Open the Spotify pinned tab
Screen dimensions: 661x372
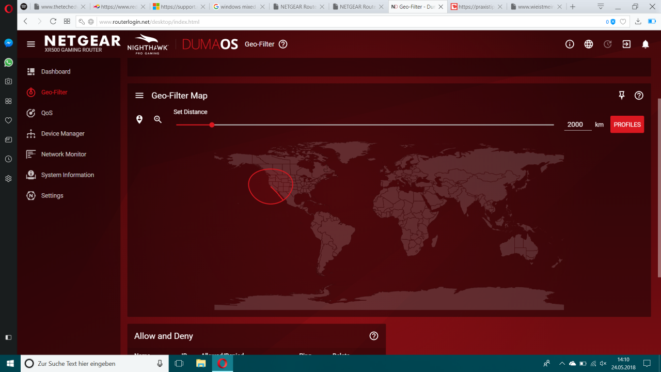pyautogui.click(x=24, y=7)
